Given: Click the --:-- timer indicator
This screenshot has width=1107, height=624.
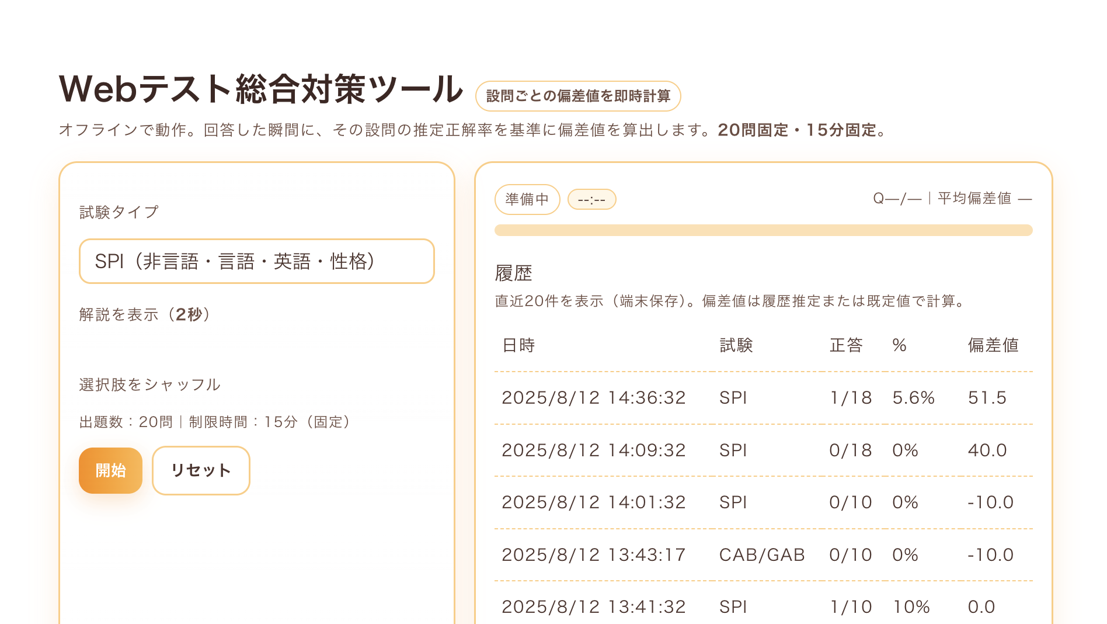Looking at the screenshot, I should [593, 199].
